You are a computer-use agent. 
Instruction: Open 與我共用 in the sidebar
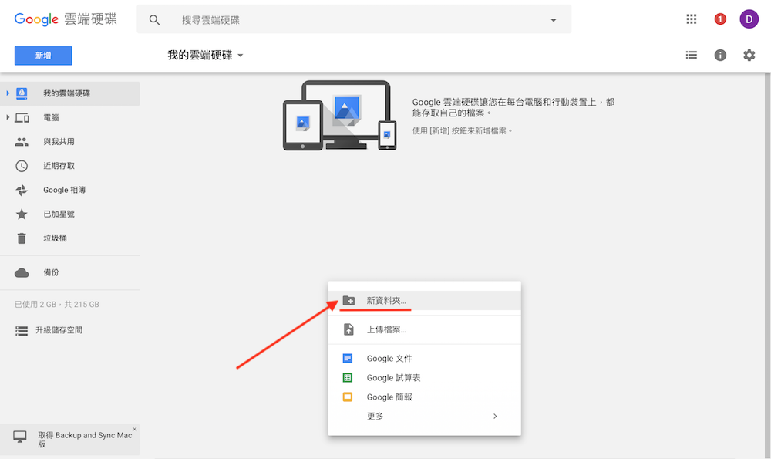pyautogui.click(x=70, y=142)
